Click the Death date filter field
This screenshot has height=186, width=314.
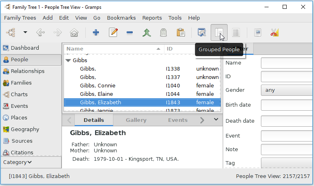(287, 121)
